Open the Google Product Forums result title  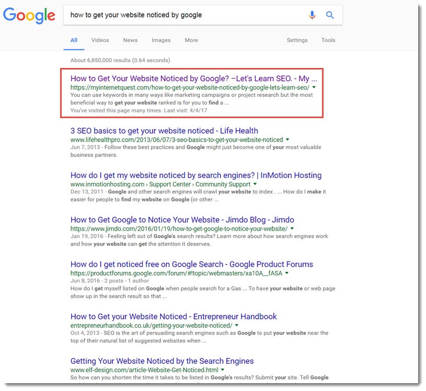click(192, 264)
